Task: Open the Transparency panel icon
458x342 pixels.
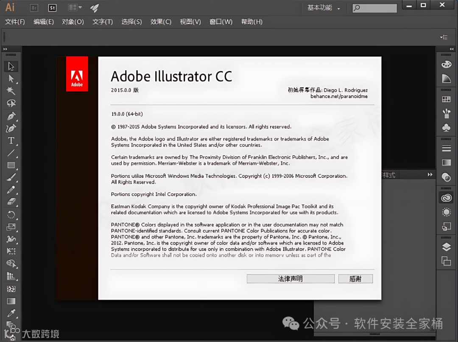Action: 446,177
